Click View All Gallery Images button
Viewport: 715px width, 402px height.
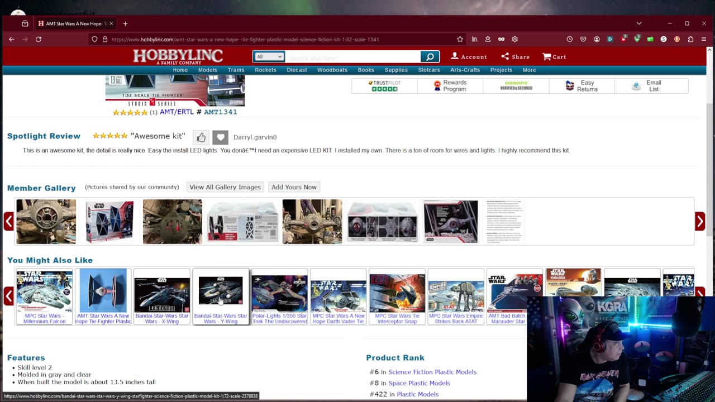tap(225, 187)
